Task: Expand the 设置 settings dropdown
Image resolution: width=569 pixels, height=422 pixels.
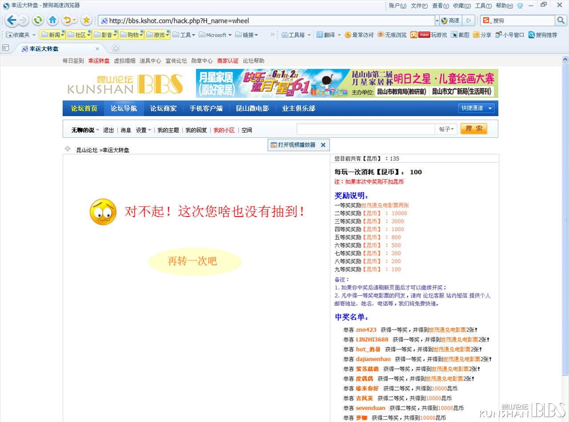Action: (144, 130)
